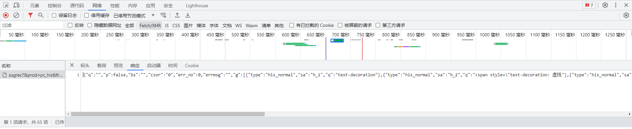632x129 pixels.
Task: Close the DevTools panel
Action: 626,5
